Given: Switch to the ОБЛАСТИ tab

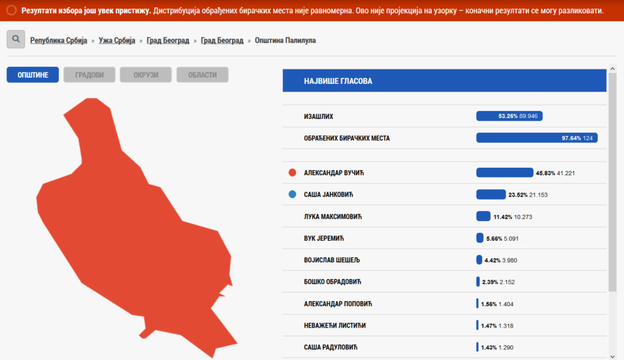Looking at the screenshot, I should pos(202,75).
